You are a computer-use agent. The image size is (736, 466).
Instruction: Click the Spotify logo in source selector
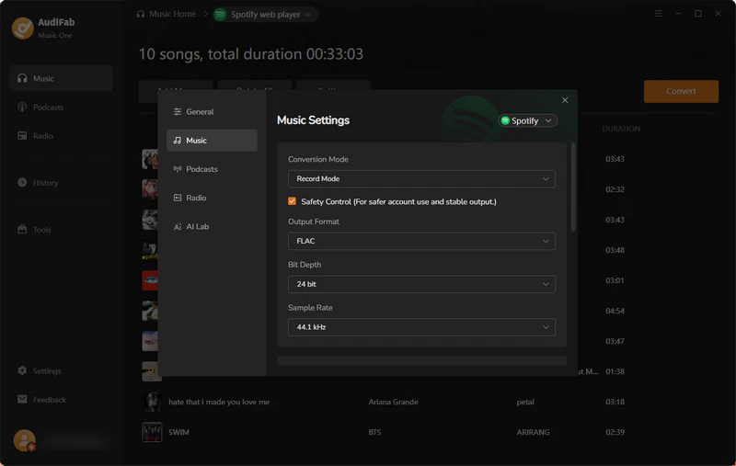coord(505,120)
